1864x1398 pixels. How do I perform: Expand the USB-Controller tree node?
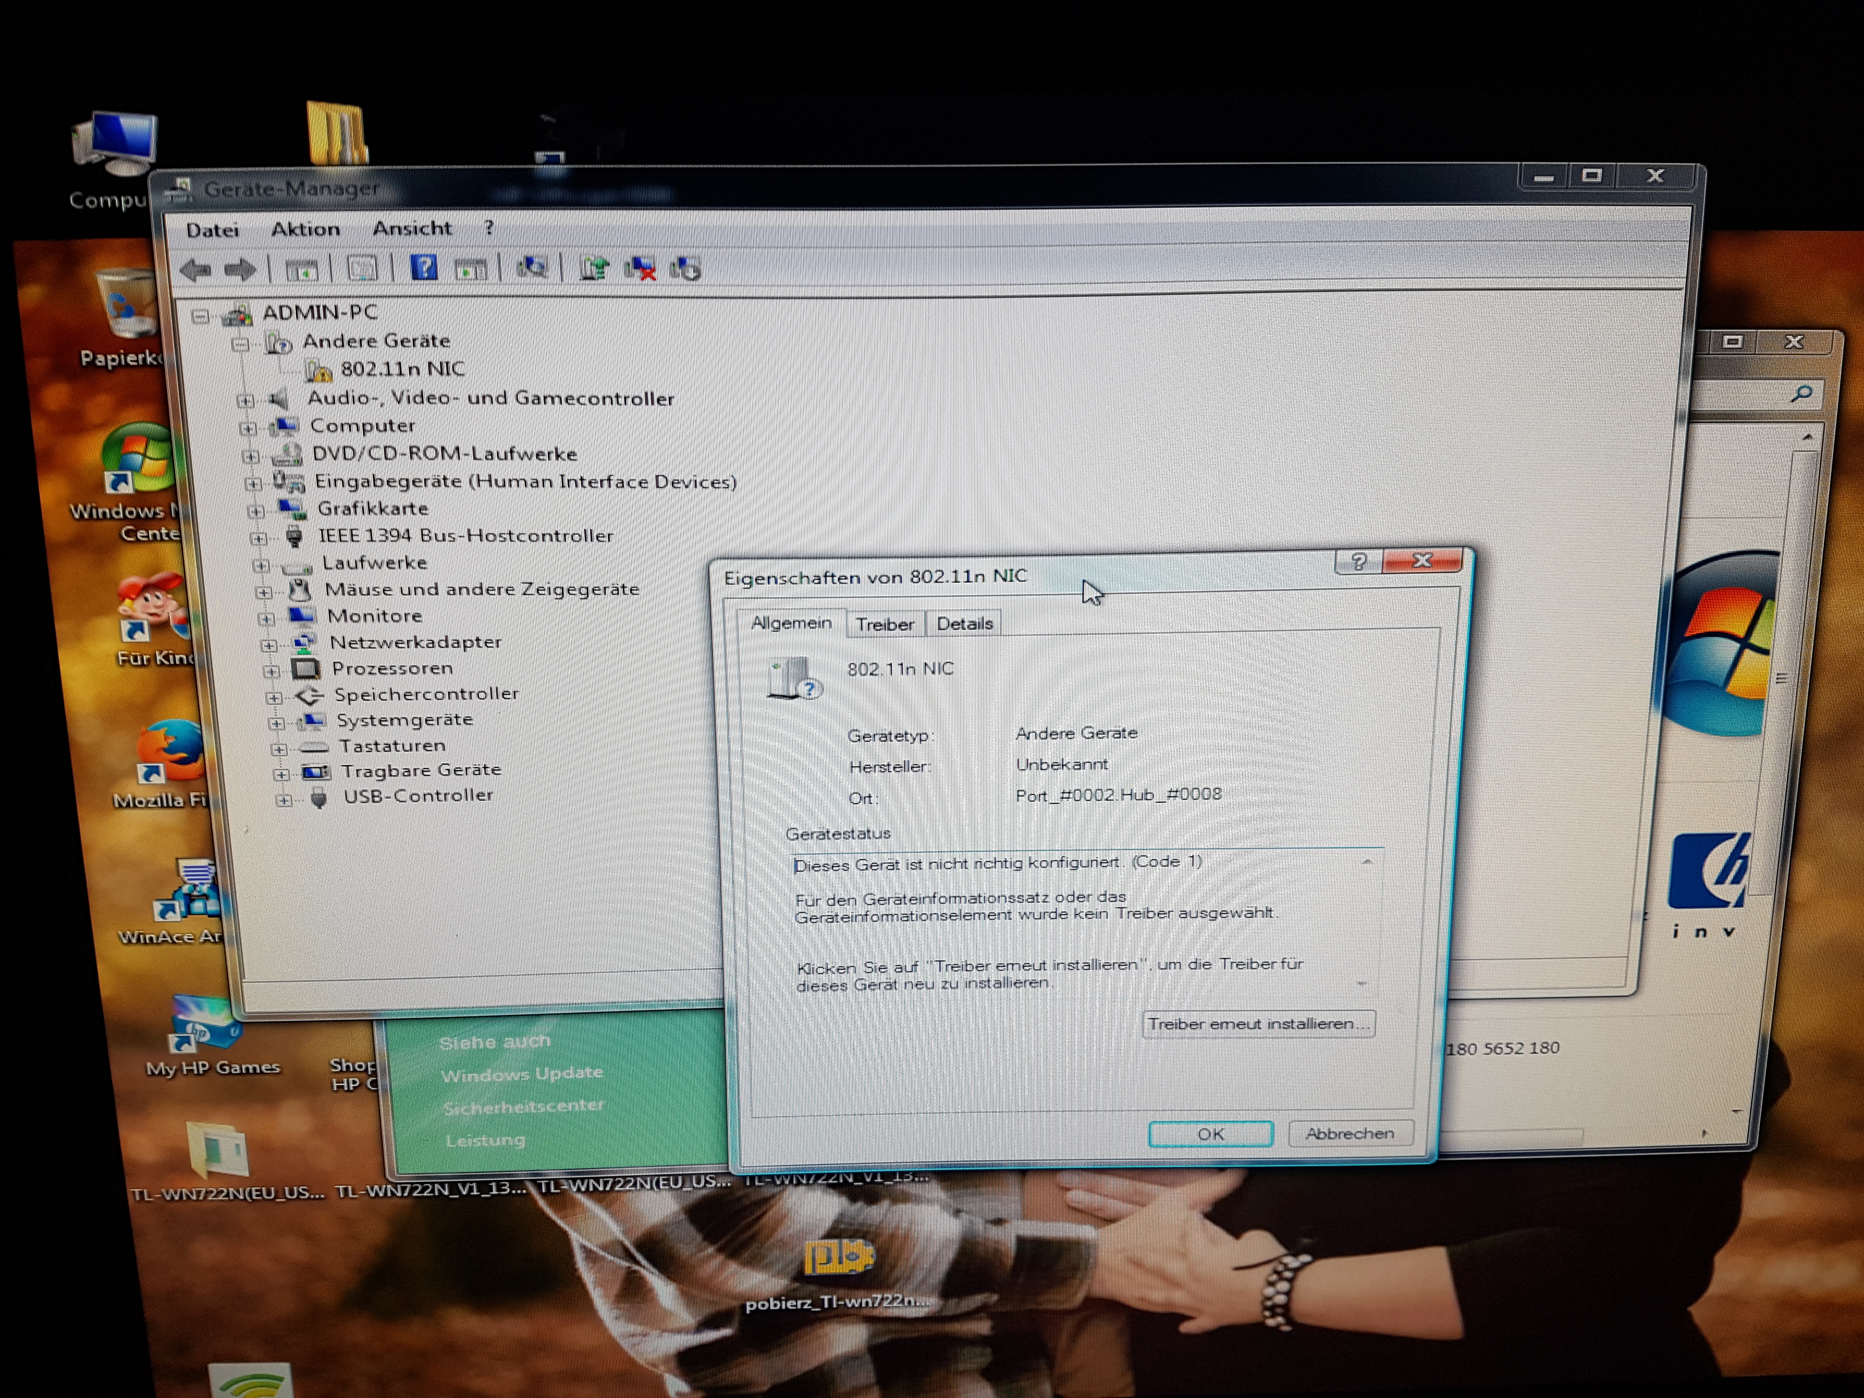coord(284,800)
